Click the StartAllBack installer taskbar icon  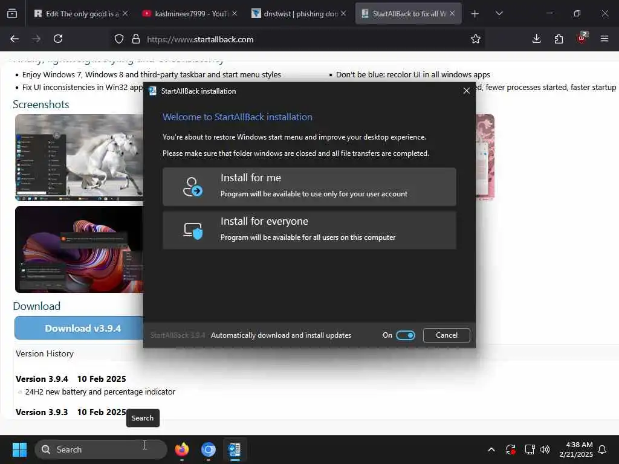pyautogui.click(x=235, y=449)
